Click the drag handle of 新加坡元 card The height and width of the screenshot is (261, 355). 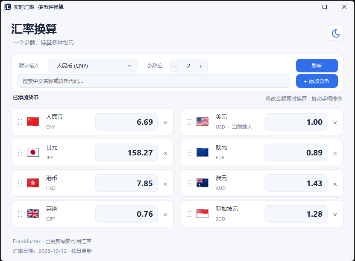click(x=190, y=214)
